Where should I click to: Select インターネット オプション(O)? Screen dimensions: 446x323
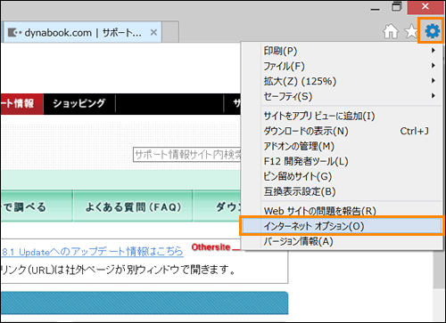[x=342, y=226]
